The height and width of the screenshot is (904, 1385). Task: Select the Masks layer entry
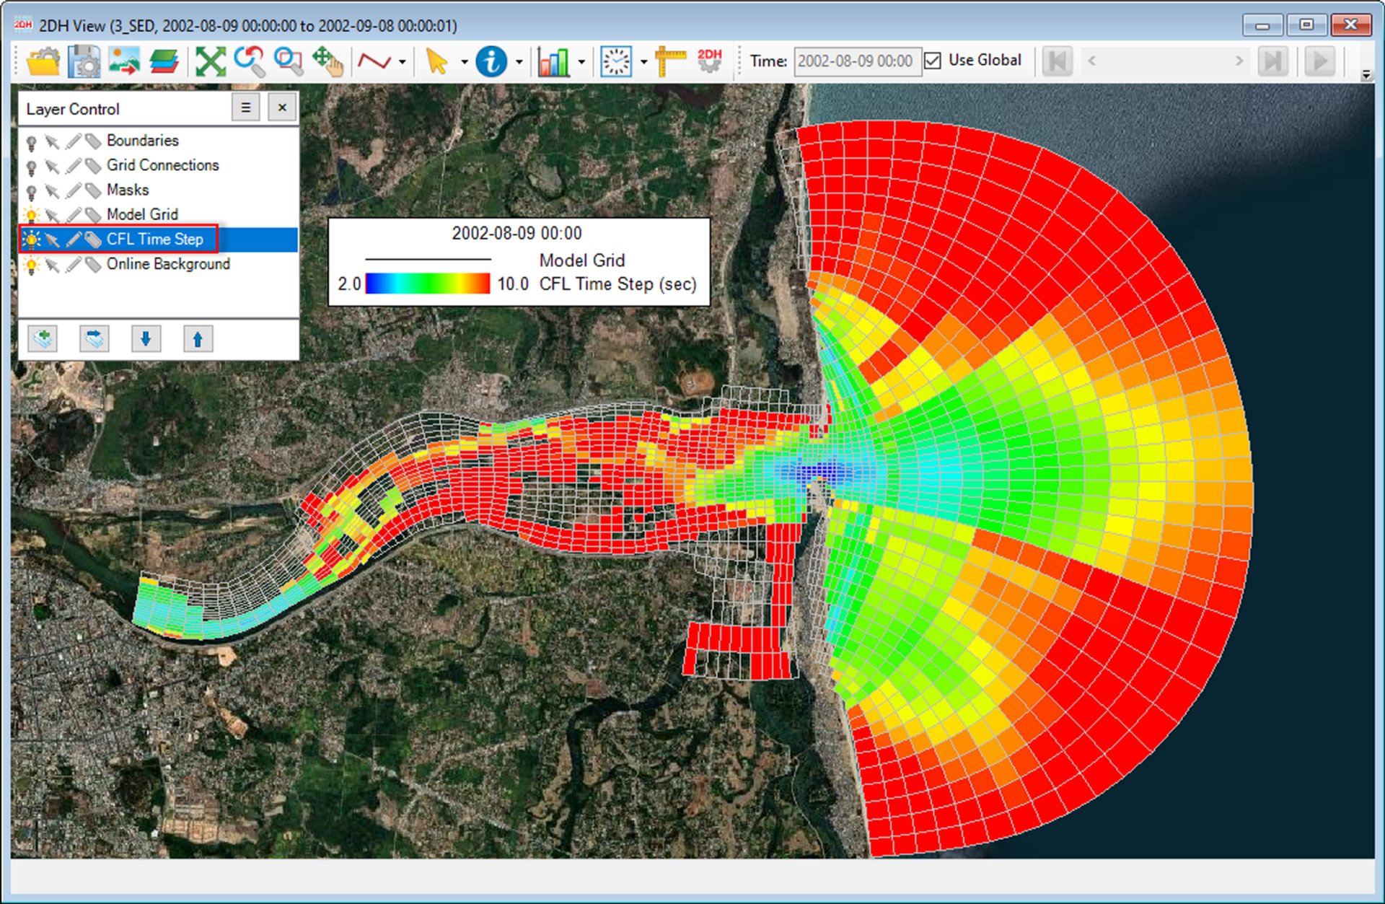[128, 190]
